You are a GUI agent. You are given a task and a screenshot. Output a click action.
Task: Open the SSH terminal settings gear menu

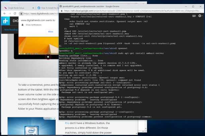coord(200,16)
